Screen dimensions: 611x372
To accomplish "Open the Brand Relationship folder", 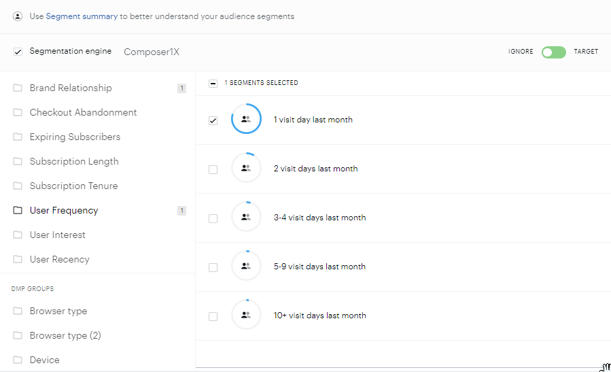I will point(71,88).
